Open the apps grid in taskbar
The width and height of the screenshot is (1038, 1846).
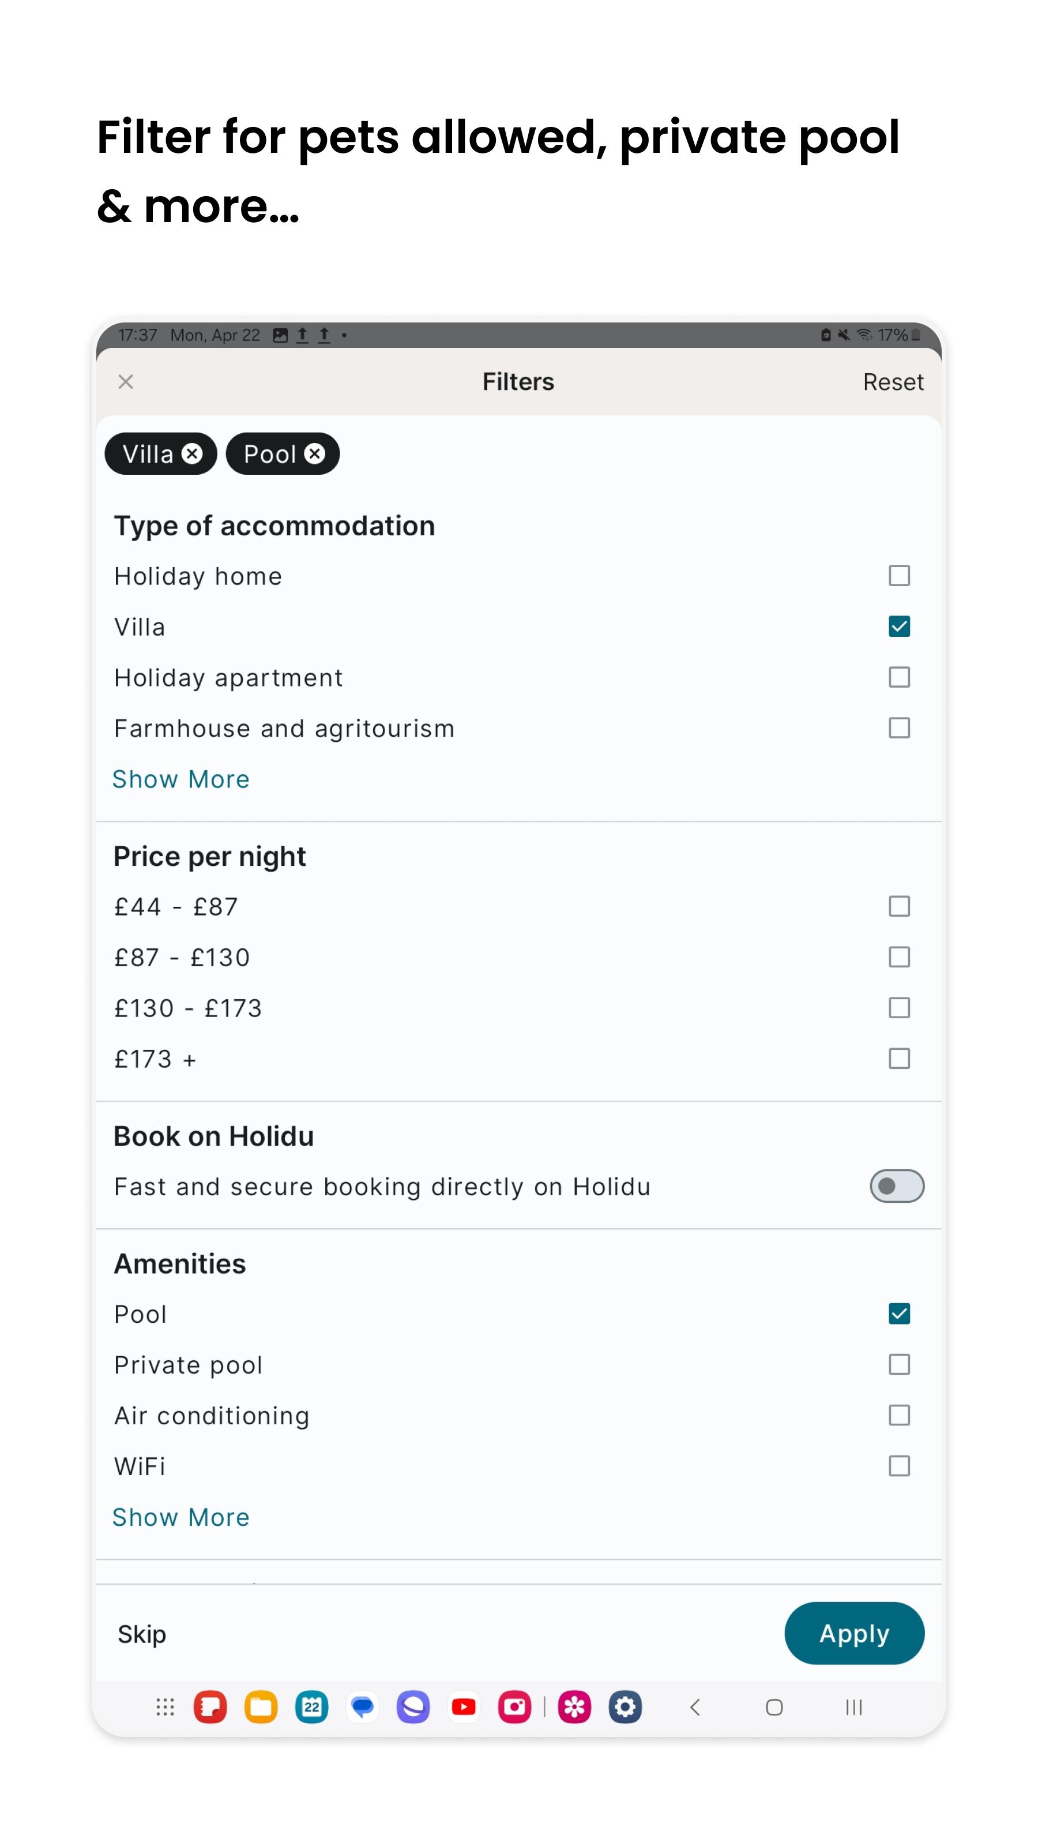tap(165, 1707)
